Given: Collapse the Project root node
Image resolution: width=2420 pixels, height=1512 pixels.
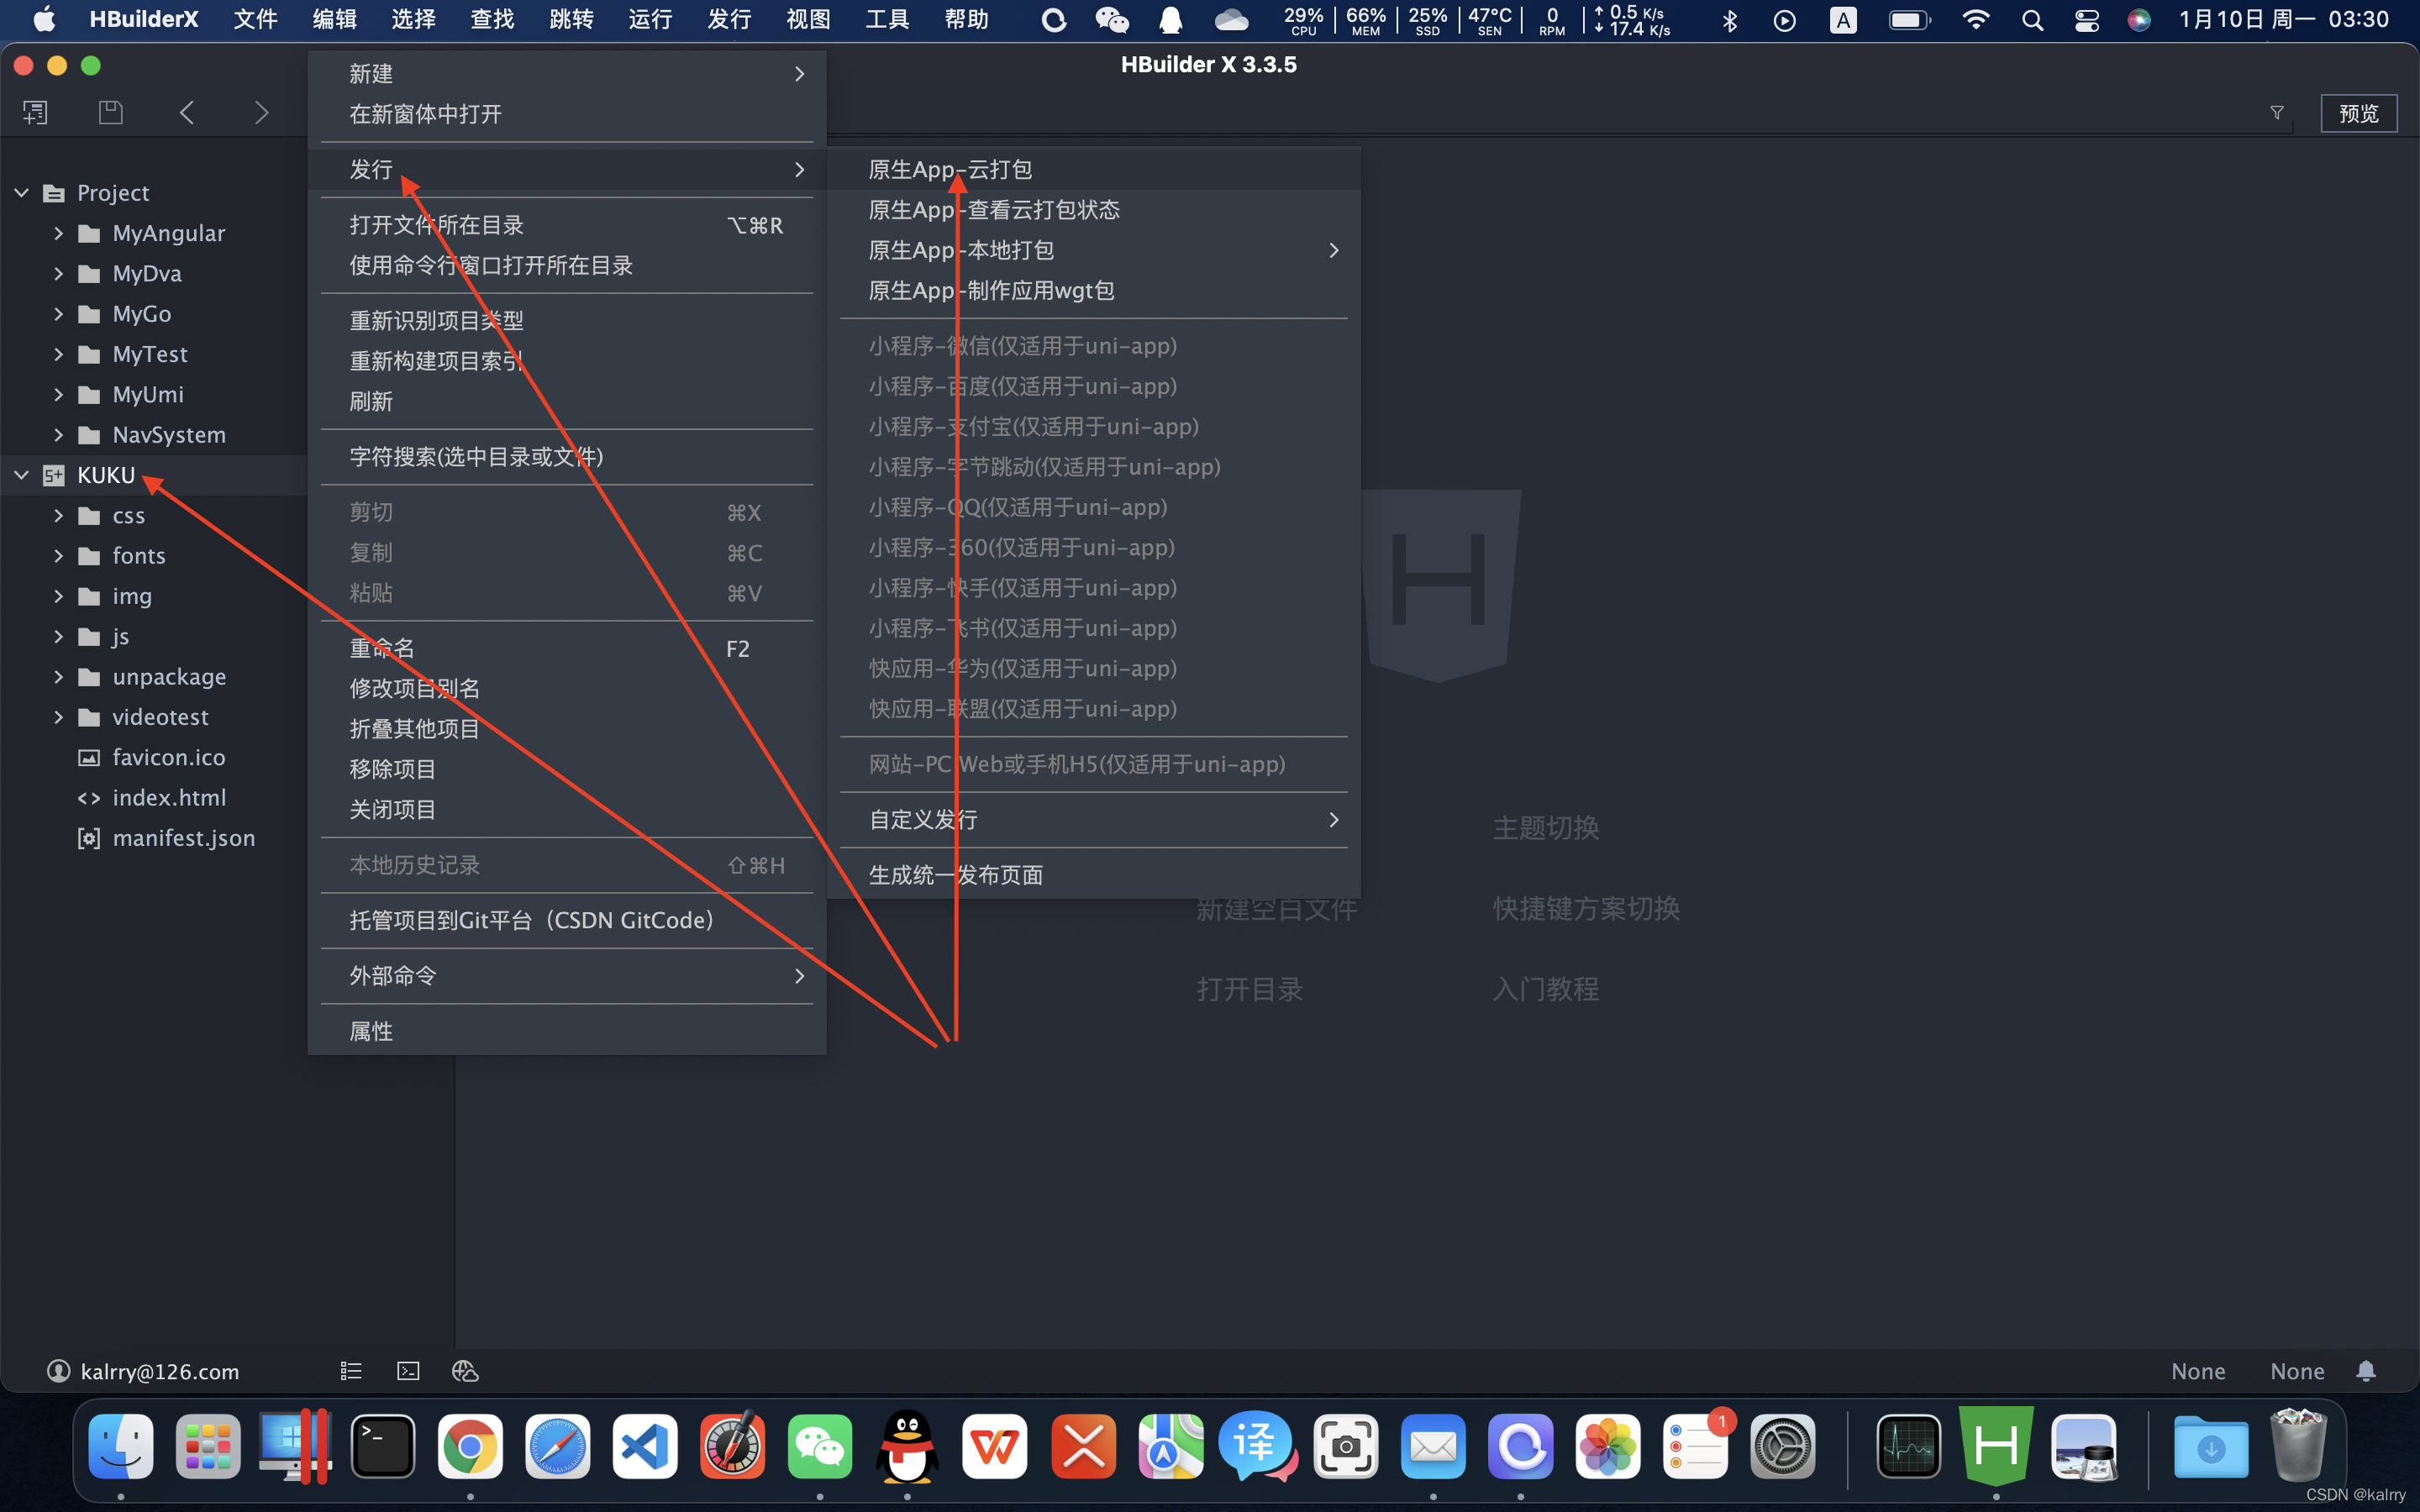Looking at the screenshot, I should (x=21, y=192).
